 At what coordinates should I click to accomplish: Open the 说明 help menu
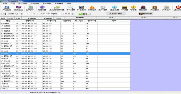click(69, 4)
